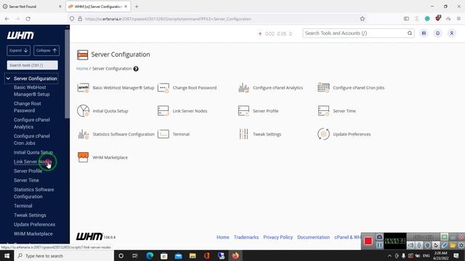
Task: Reload the page with browser refresh button
Action: coord(28,19)
